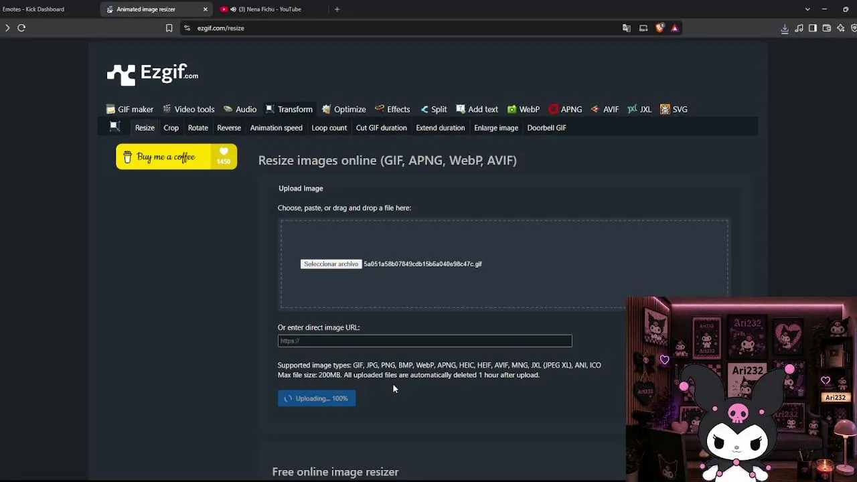
Task: Reload the current page
Action: 21,28
